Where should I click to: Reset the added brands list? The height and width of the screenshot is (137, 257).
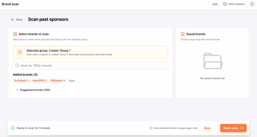72,81
